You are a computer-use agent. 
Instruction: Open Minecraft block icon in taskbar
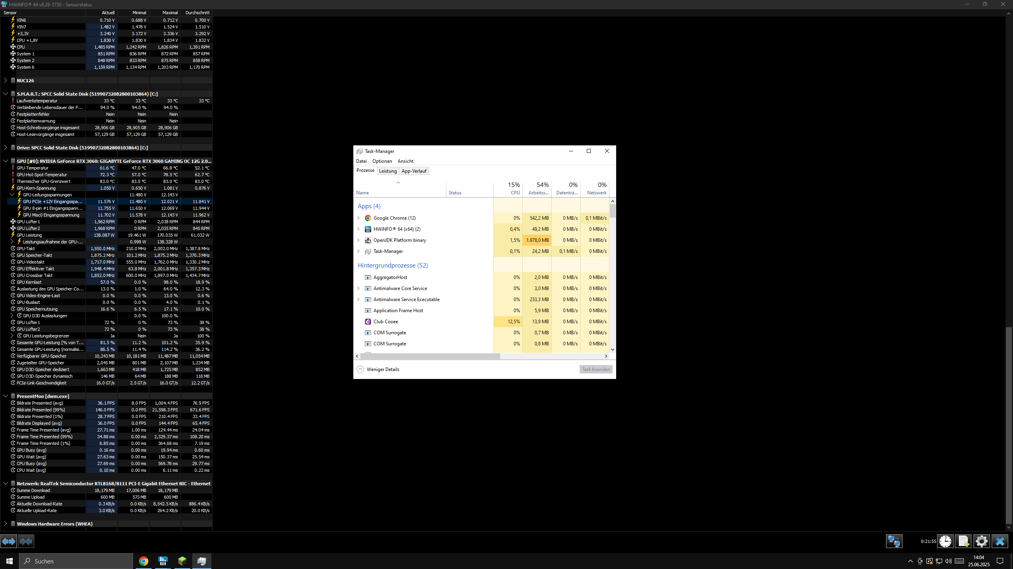click(182, 561)
